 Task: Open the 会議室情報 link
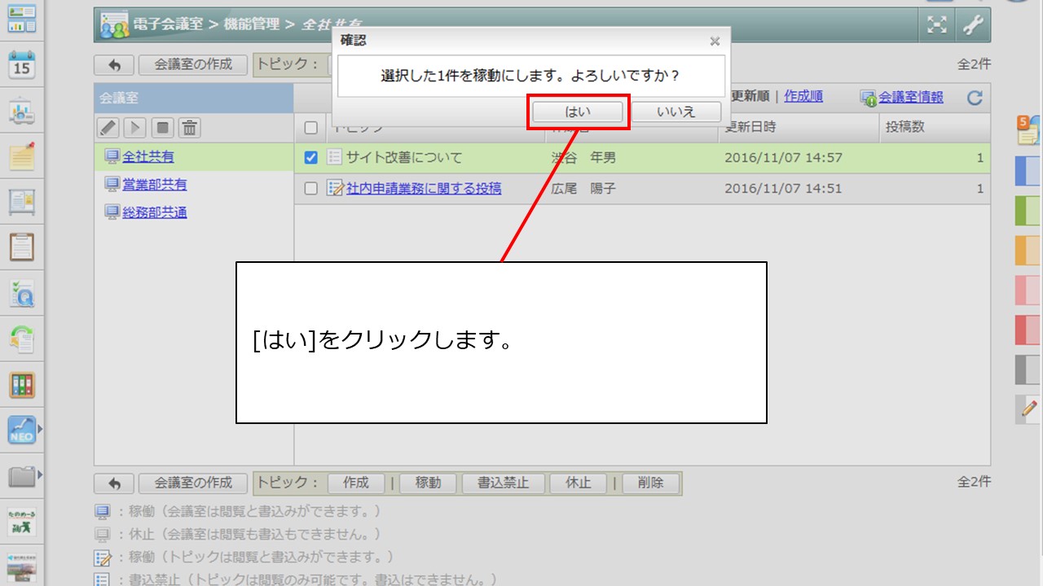click(911, 98)
